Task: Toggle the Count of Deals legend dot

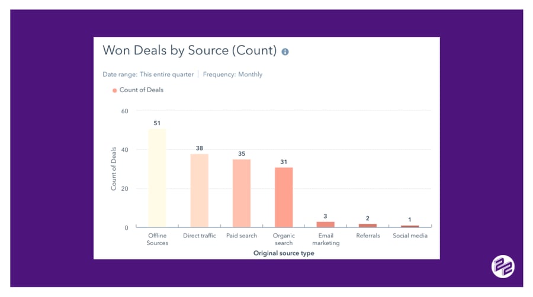Action: tap(115, 90)
